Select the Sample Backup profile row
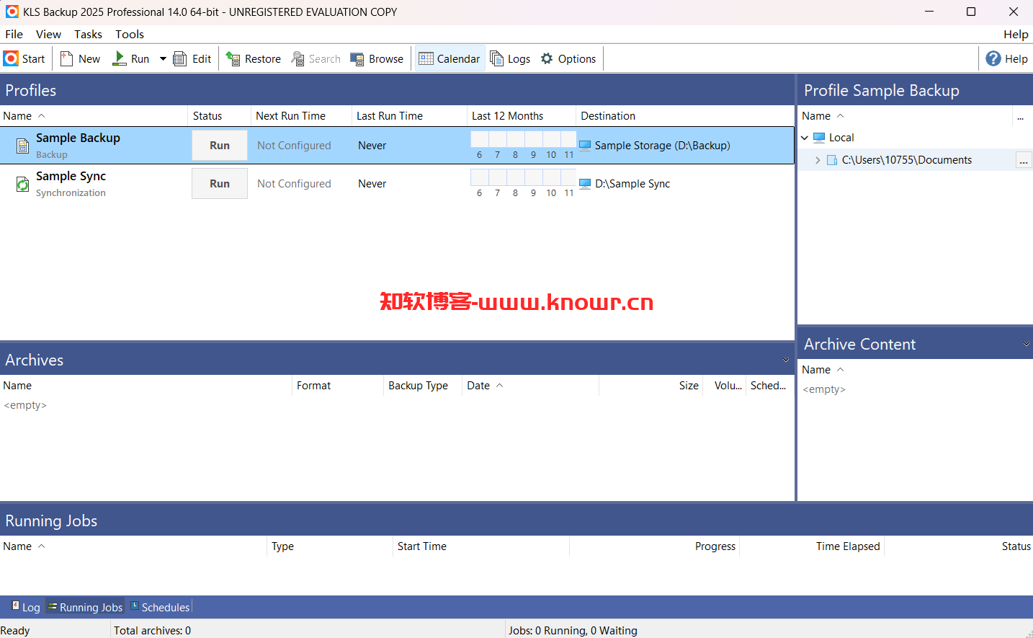The width and height of the screenshot is (1033, 638). [397, 146]
